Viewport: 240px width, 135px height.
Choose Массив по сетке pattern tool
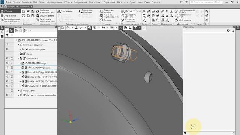[x=131, y=11]
